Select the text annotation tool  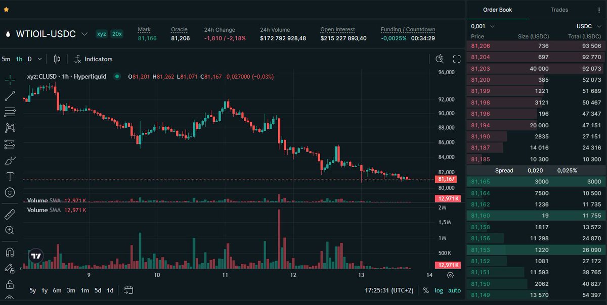(10, 176)
